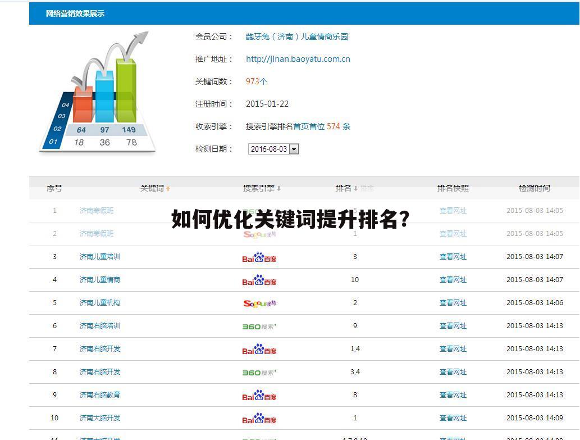Image resolution: width=580 pixels, height=440 pixels.
Task: Click the 序号 column header
Action: [54, 188]
